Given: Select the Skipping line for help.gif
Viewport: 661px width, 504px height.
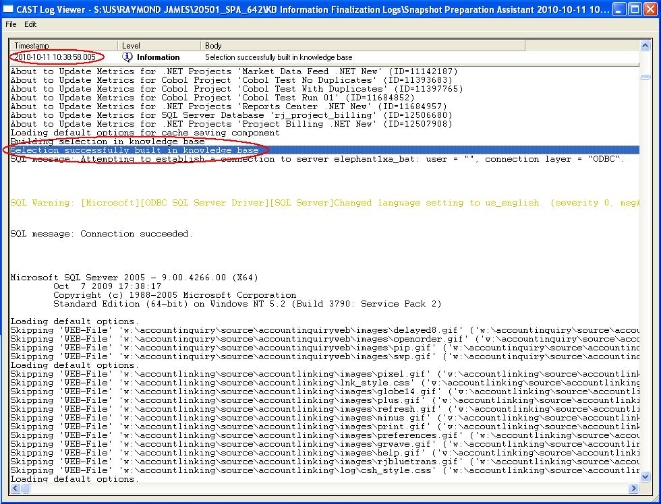Looking at the screenshot, I should [x=324, y=453].
